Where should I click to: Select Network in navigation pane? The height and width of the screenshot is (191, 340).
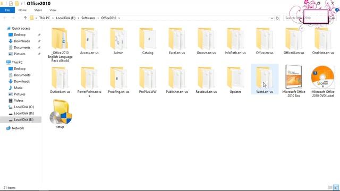tap(18, 128)
